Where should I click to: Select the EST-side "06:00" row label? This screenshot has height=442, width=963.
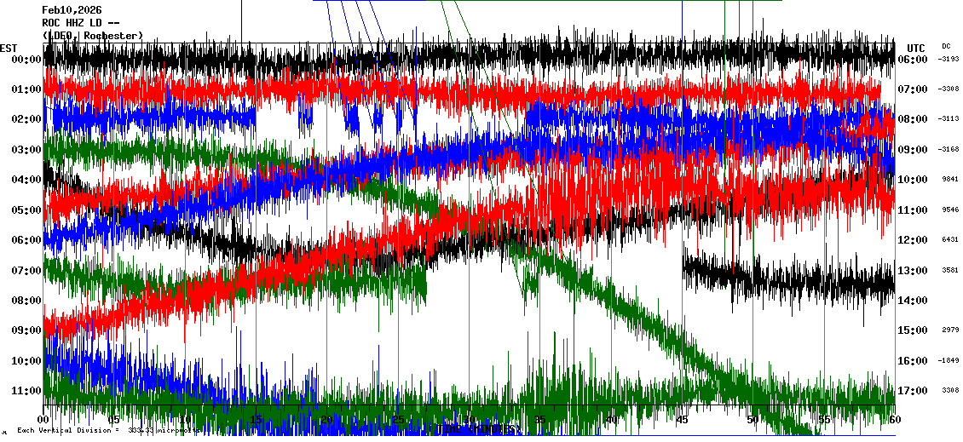pyautogui.click(x=26, y=240)
